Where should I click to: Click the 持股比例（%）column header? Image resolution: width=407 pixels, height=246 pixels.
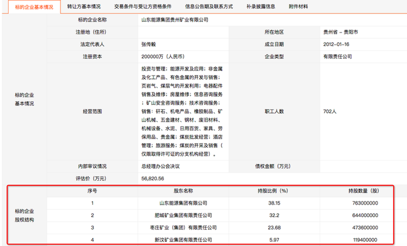point(273,191)
